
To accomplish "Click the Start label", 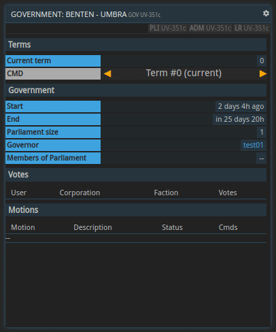I will click(53, 106).
